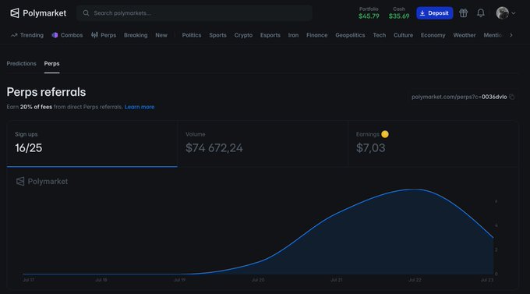
Task: Click the Learn more link
Action: point(140,107)
